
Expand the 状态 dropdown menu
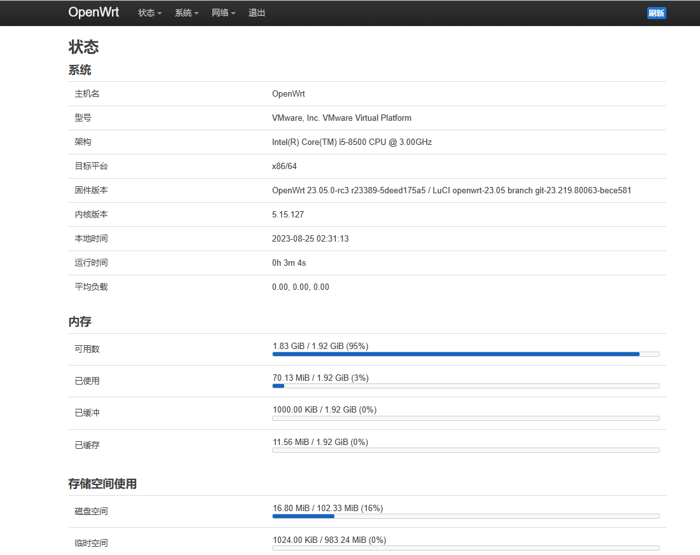pyautogui.click(x=150, y=13)
